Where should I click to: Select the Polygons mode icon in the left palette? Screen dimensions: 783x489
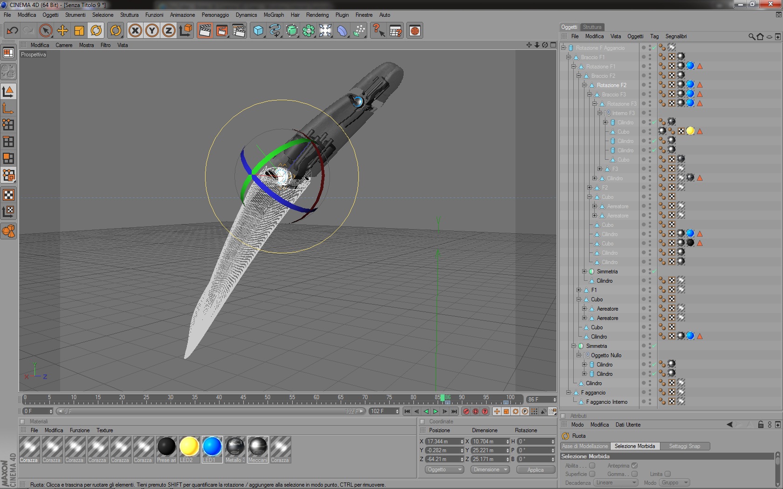pos(8,158)
